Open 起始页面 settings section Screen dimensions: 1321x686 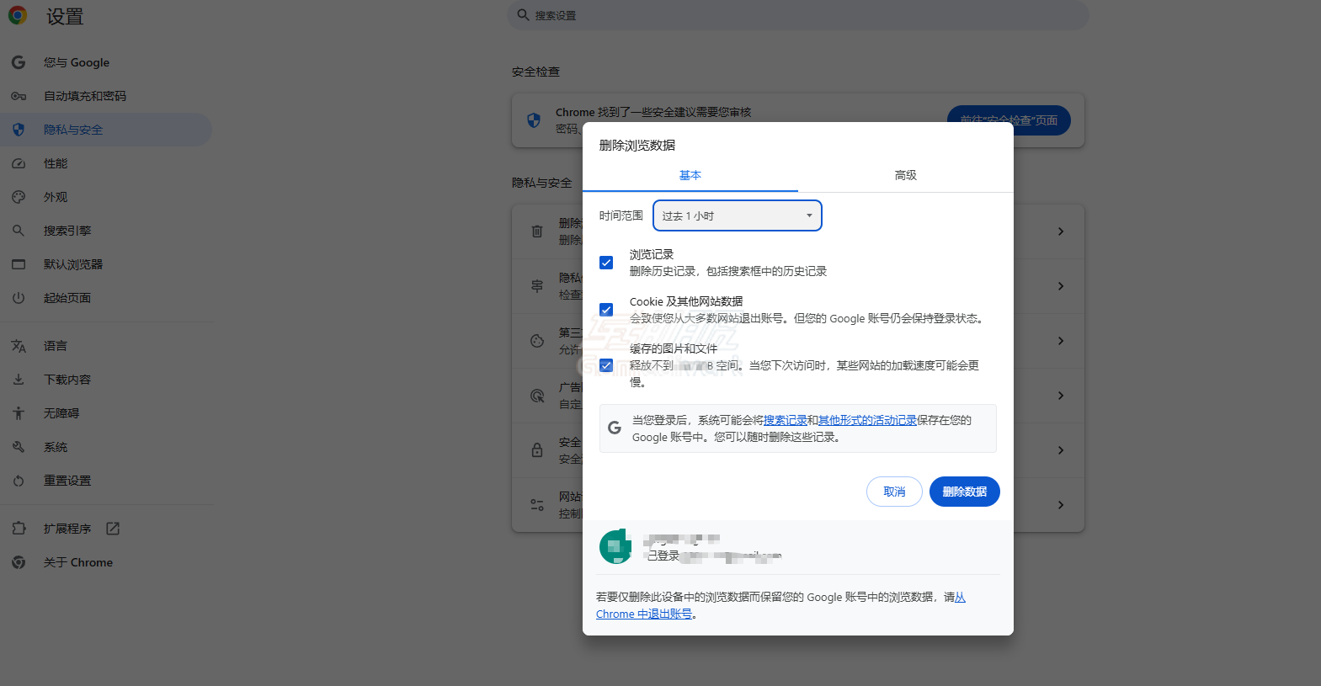pos(106,298)
